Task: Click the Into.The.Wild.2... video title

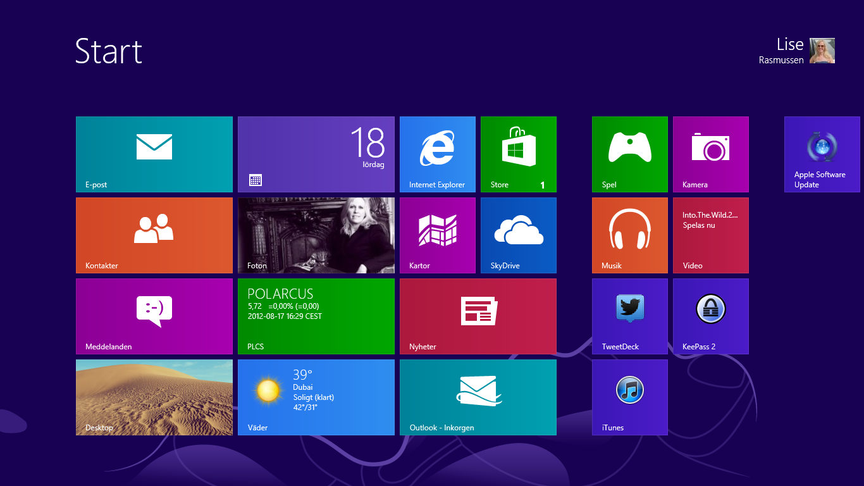Action: point(710,215)
